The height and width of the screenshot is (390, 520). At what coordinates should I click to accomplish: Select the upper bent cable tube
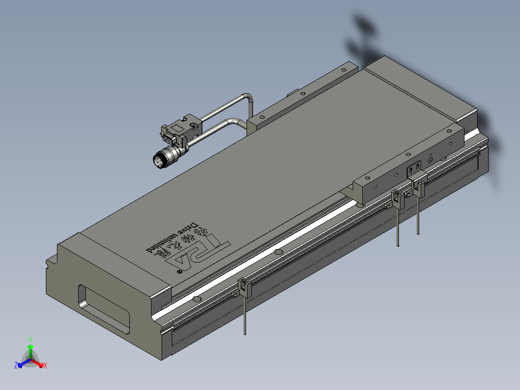228,106
